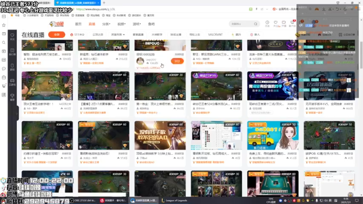
Task: Open the 无尽剑手版本1V5 stream title link
Action: 324,104
